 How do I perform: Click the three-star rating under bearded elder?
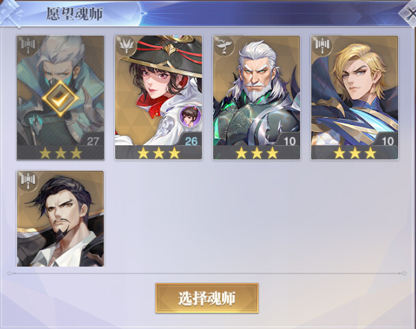[257, 153]
